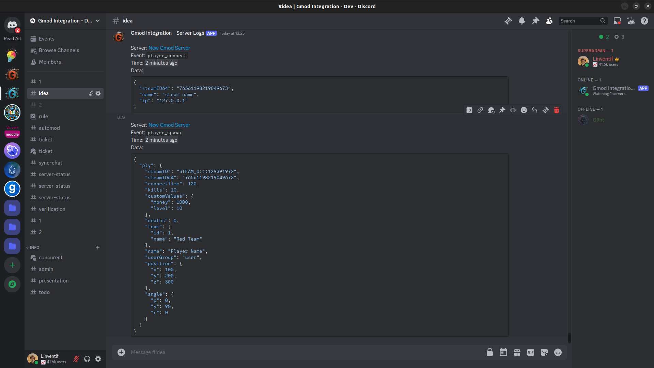
Task: Open Gmod Integration bot member entry
Action: (612, 91)
